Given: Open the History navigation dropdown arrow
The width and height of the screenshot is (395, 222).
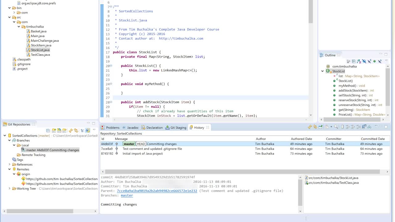Looking at the screenshot, I should 331,127.
